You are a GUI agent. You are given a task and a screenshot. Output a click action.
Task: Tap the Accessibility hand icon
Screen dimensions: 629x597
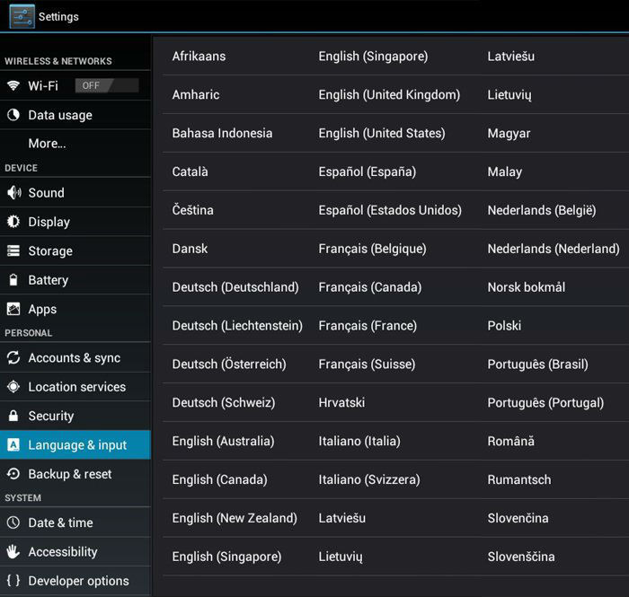tap(13, 552)
